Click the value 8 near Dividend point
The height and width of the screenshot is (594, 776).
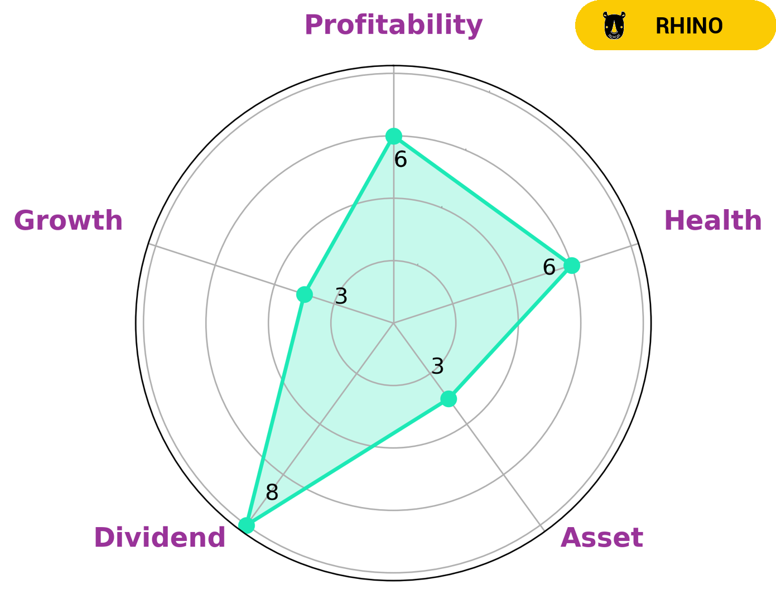[x=272, y=492]
